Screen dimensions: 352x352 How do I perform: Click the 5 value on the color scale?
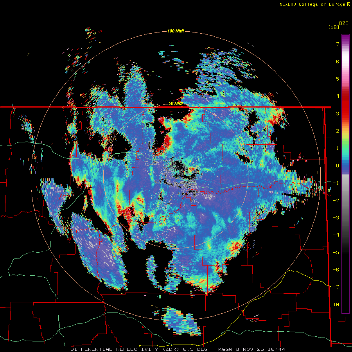coord(338,79)
